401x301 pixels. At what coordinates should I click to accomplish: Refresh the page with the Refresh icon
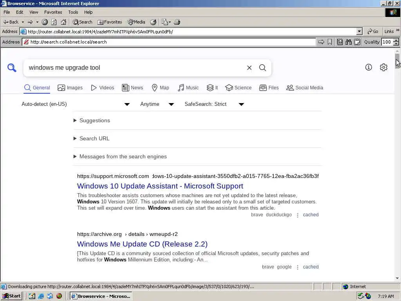(x=54, y=22)
